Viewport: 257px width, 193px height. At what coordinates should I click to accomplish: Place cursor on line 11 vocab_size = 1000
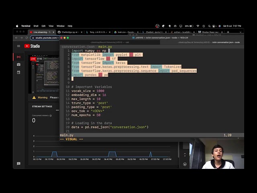[88, 91]
